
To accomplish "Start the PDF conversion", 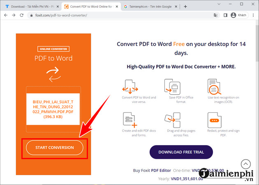I will click(55, 148).
